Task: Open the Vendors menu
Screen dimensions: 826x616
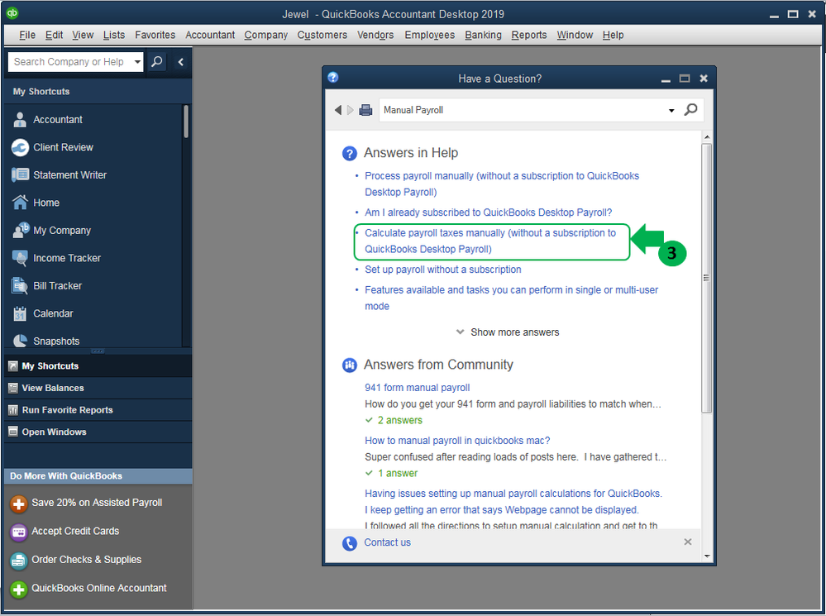Action: pos(375,35)
